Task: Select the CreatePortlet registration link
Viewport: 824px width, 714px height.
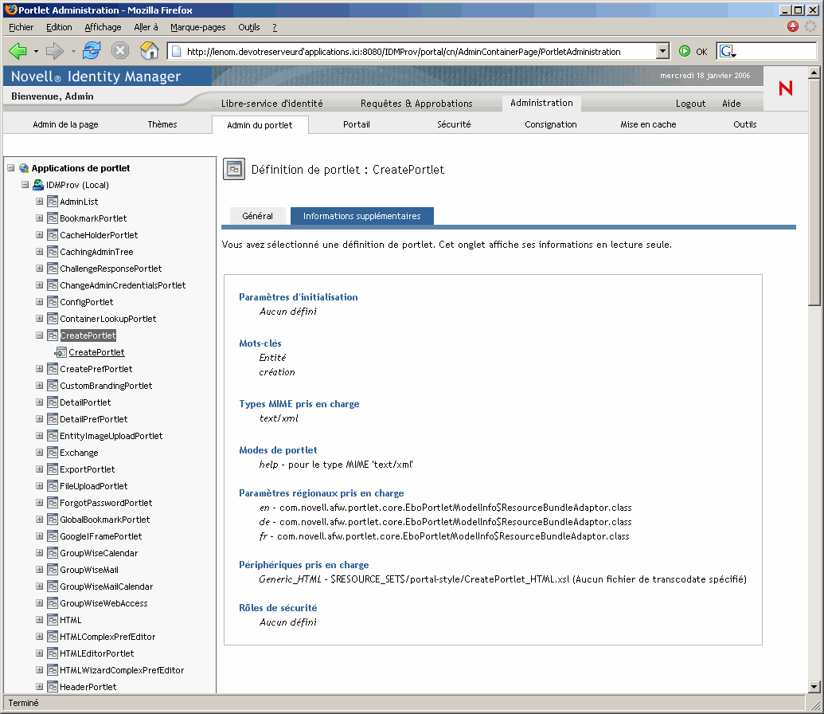Action: [96, 352]
